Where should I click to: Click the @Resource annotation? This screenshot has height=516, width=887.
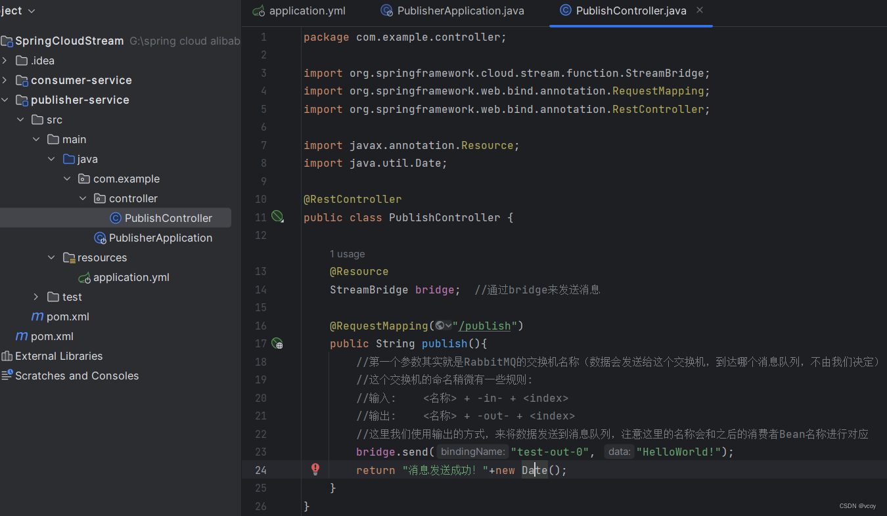pos(359,271)
